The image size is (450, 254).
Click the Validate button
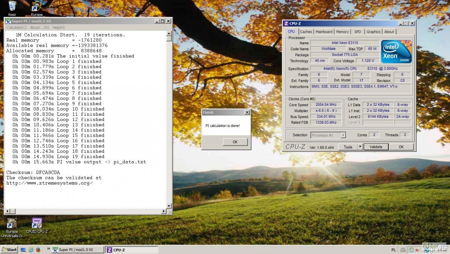coord(376,147)
